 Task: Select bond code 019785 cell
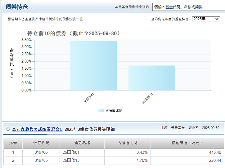pyautogui.click(x=41, y=160)
